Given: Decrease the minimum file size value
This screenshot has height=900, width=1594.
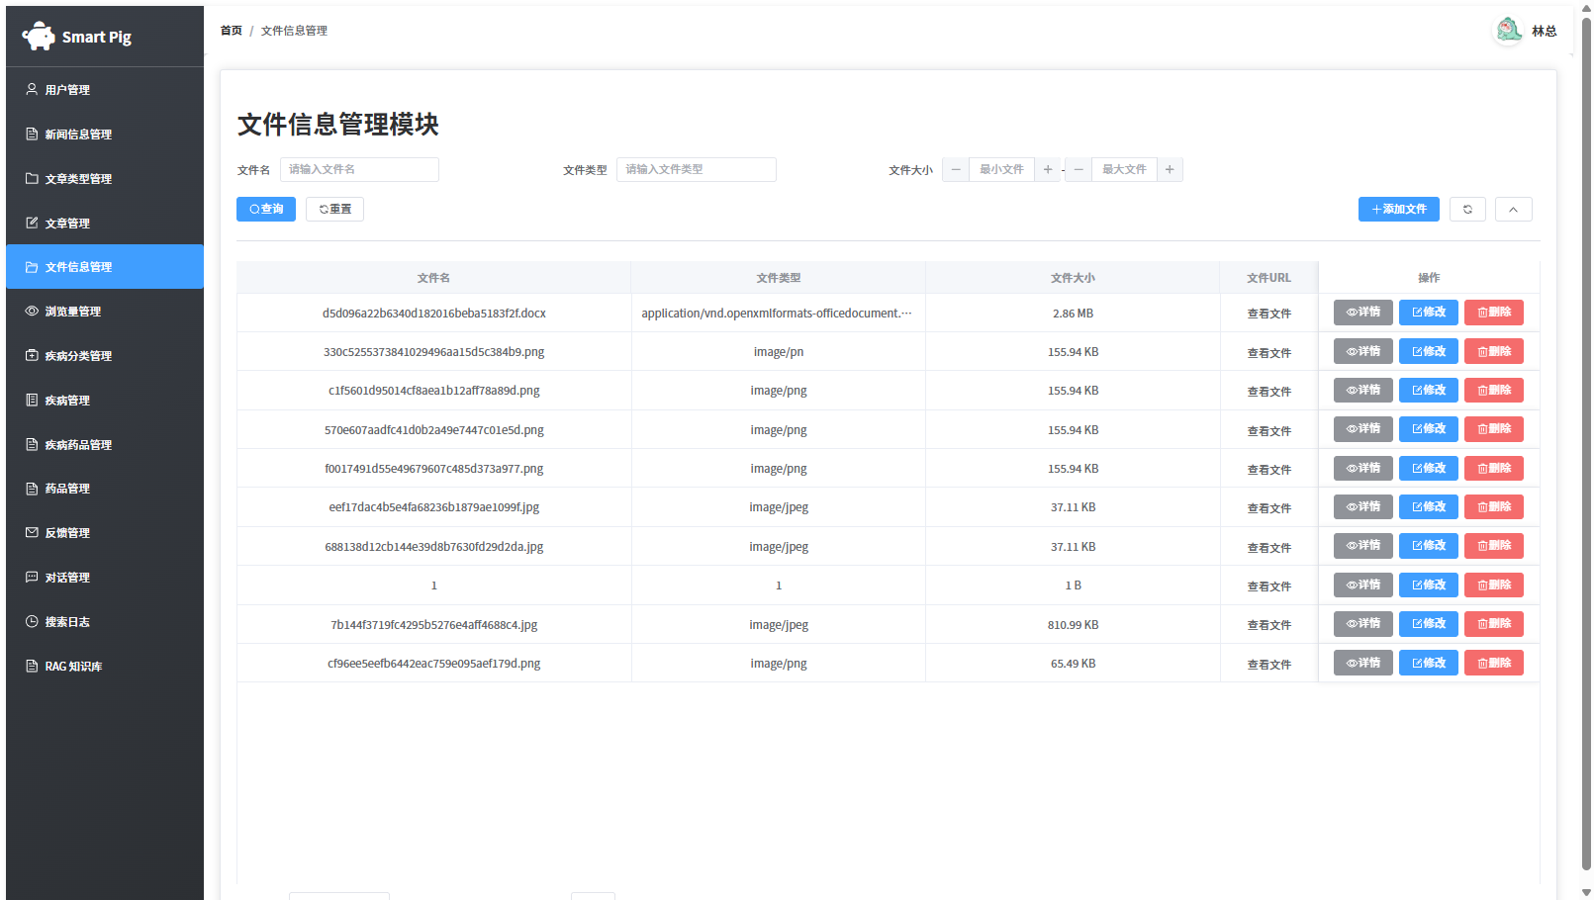Looking at the screenshot, I should pos(956,170).
